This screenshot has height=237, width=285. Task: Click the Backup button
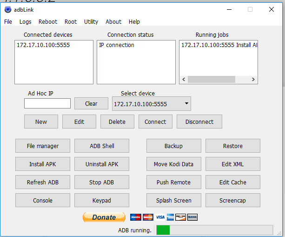pos(174,146)
